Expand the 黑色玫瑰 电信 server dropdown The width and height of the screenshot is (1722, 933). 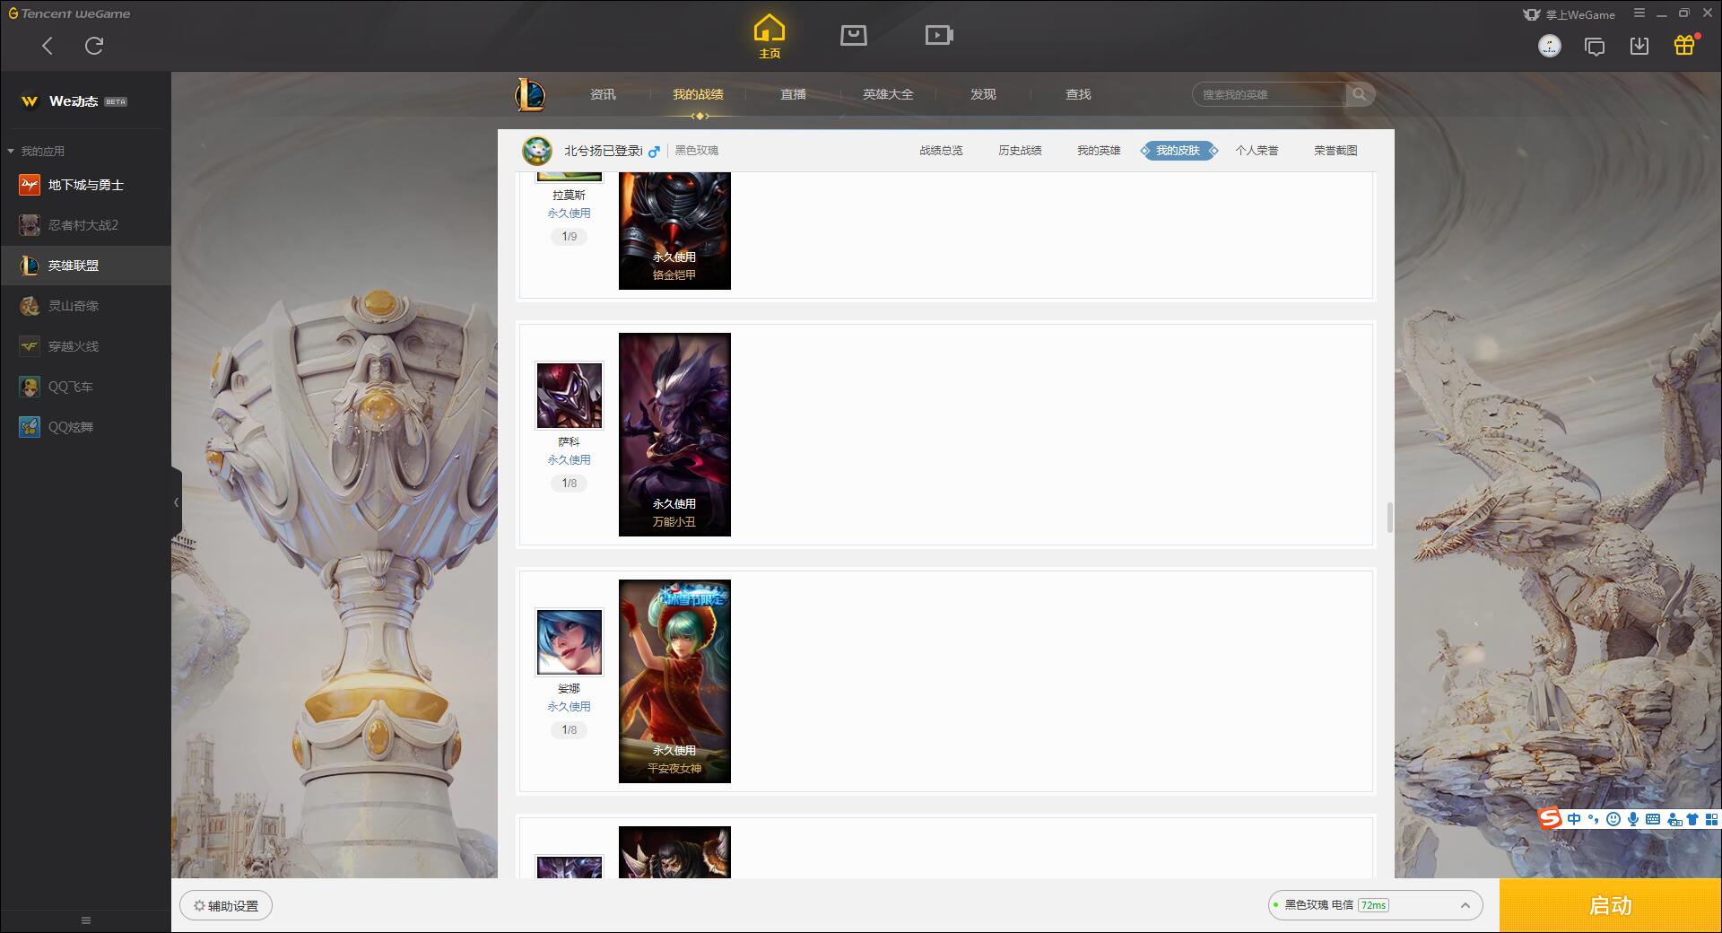(1375, 905)
